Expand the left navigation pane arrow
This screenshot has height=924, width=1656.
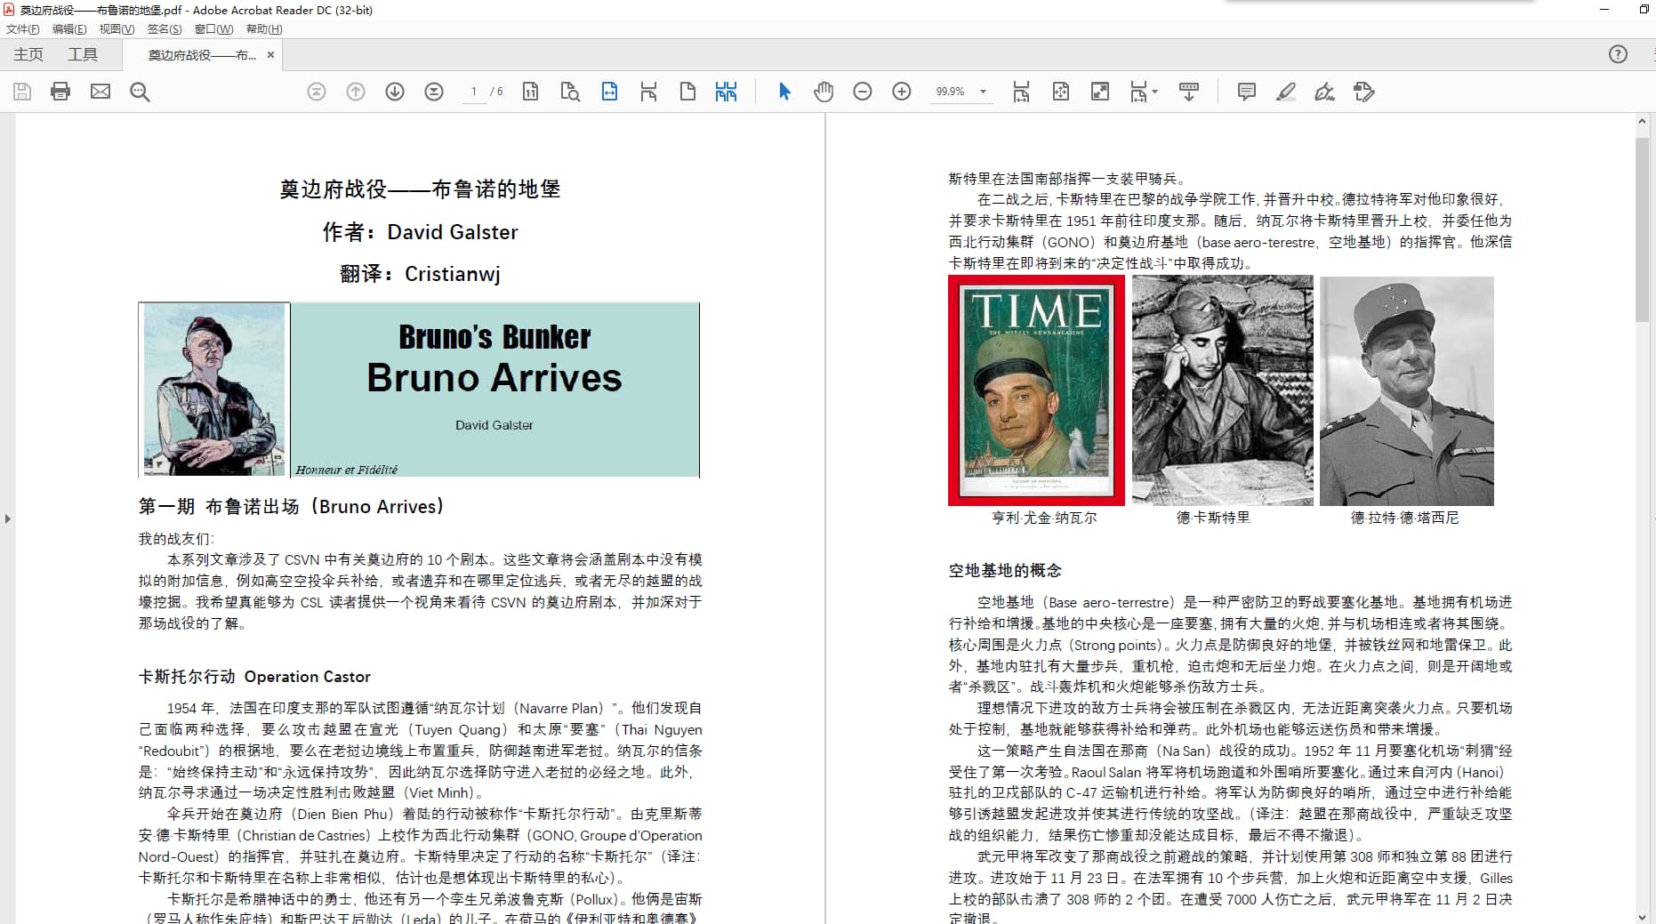[x=8, y=518]
